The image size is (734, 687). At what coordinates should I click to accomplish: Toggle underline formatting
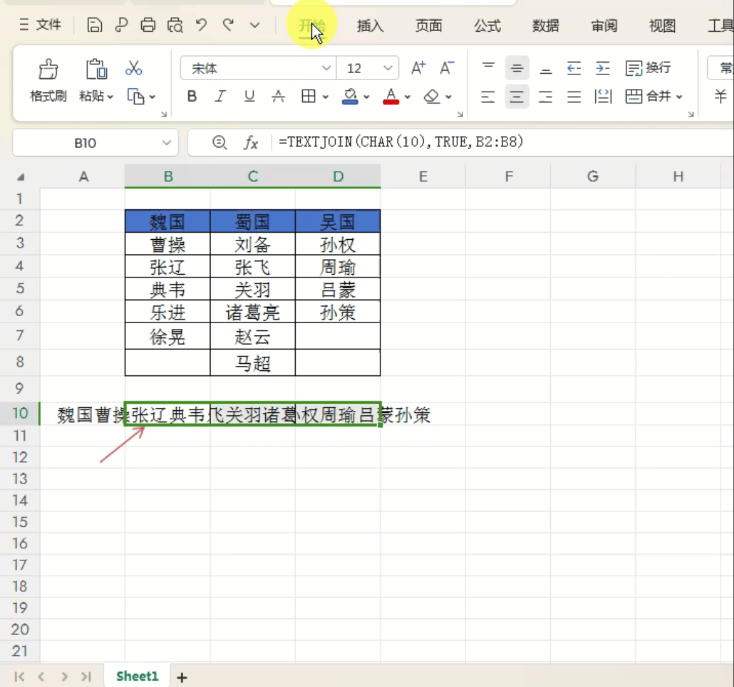[249, 97]
